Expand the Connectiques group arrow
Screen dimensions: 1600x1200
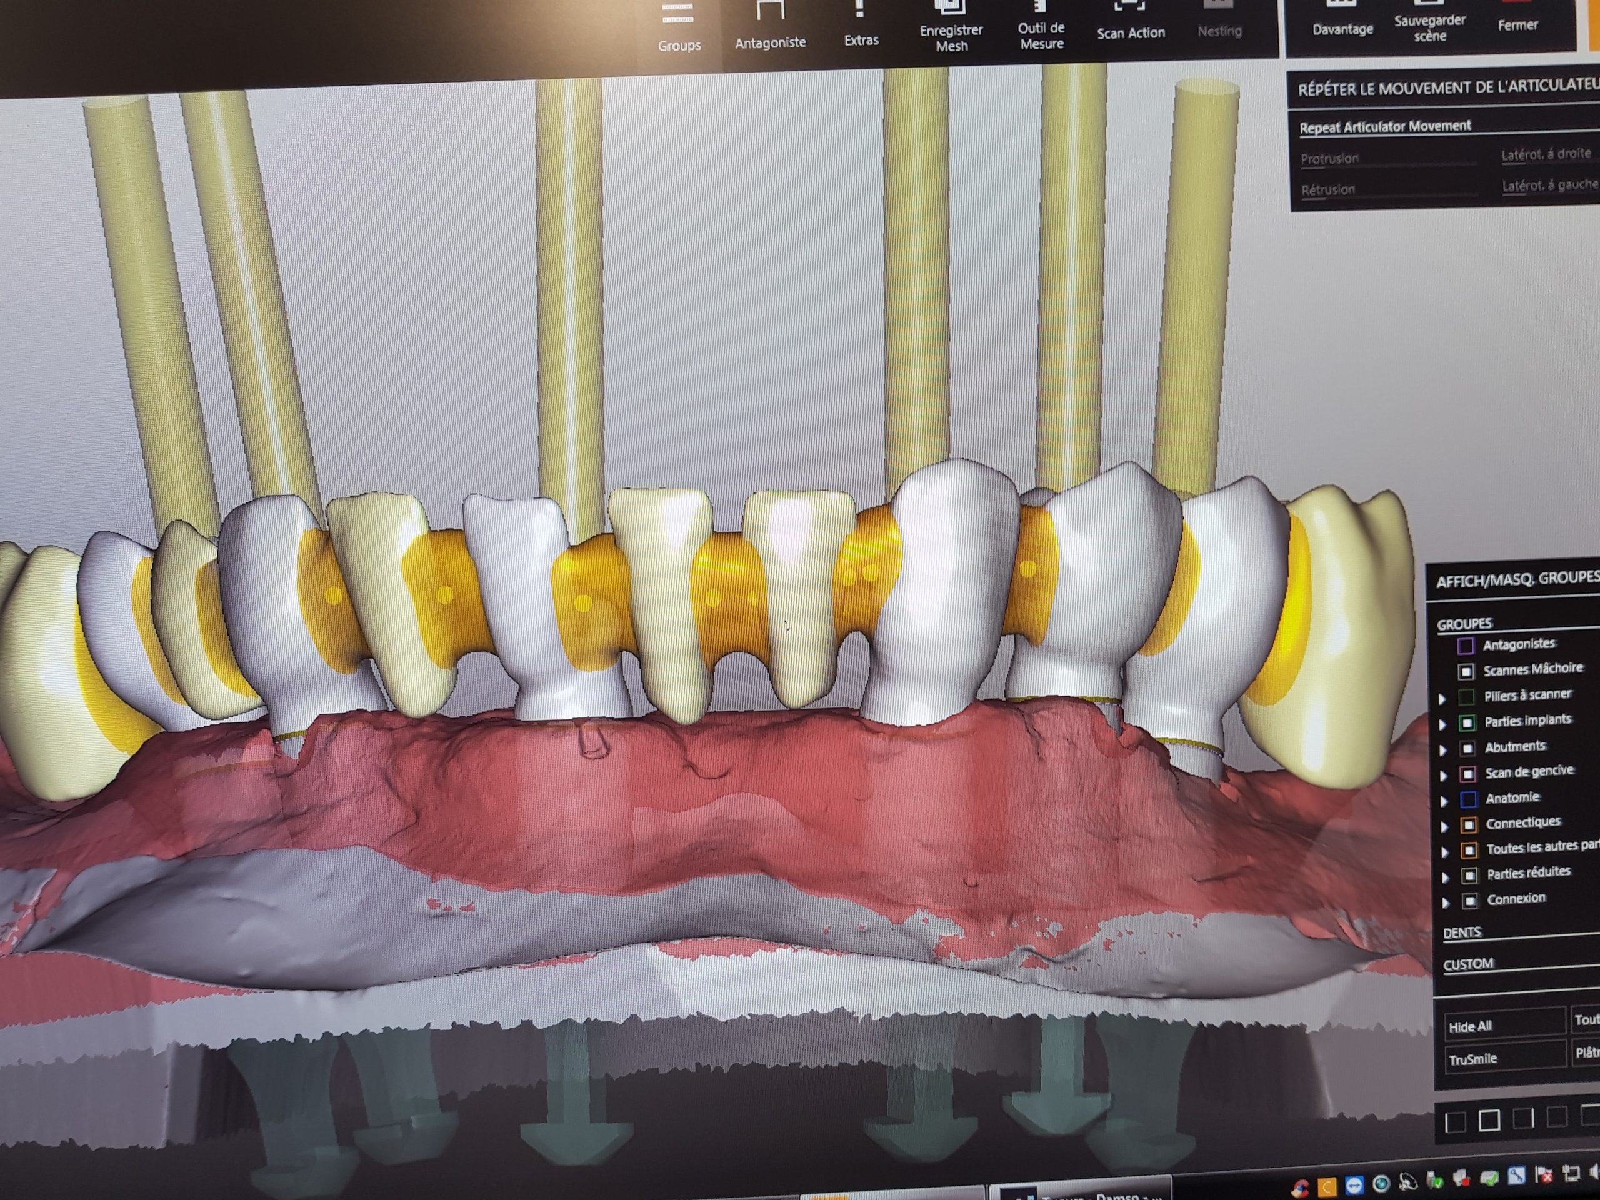pyautogui.click(x=1445, y=826)
